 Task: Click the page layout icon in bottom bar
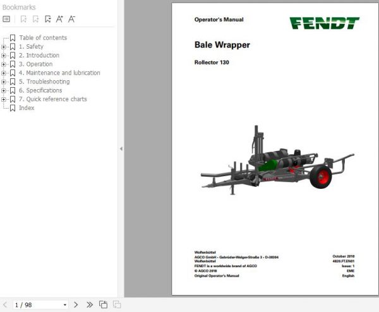click(x=103, y=304)
